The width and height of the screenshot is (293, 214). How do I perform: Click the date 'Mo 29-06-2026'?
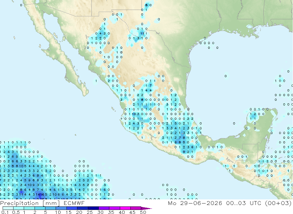coord(195,203)
